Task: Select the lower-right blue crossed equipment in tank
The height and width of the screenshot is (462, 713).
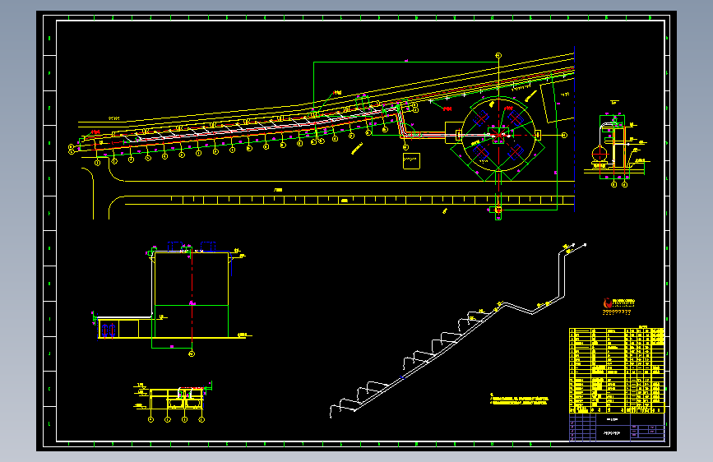Action: tap(515, 152)
